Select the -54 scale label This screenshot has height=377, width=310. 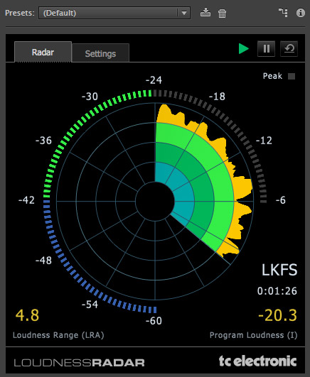pyautogui.click(x=90, y=305)
